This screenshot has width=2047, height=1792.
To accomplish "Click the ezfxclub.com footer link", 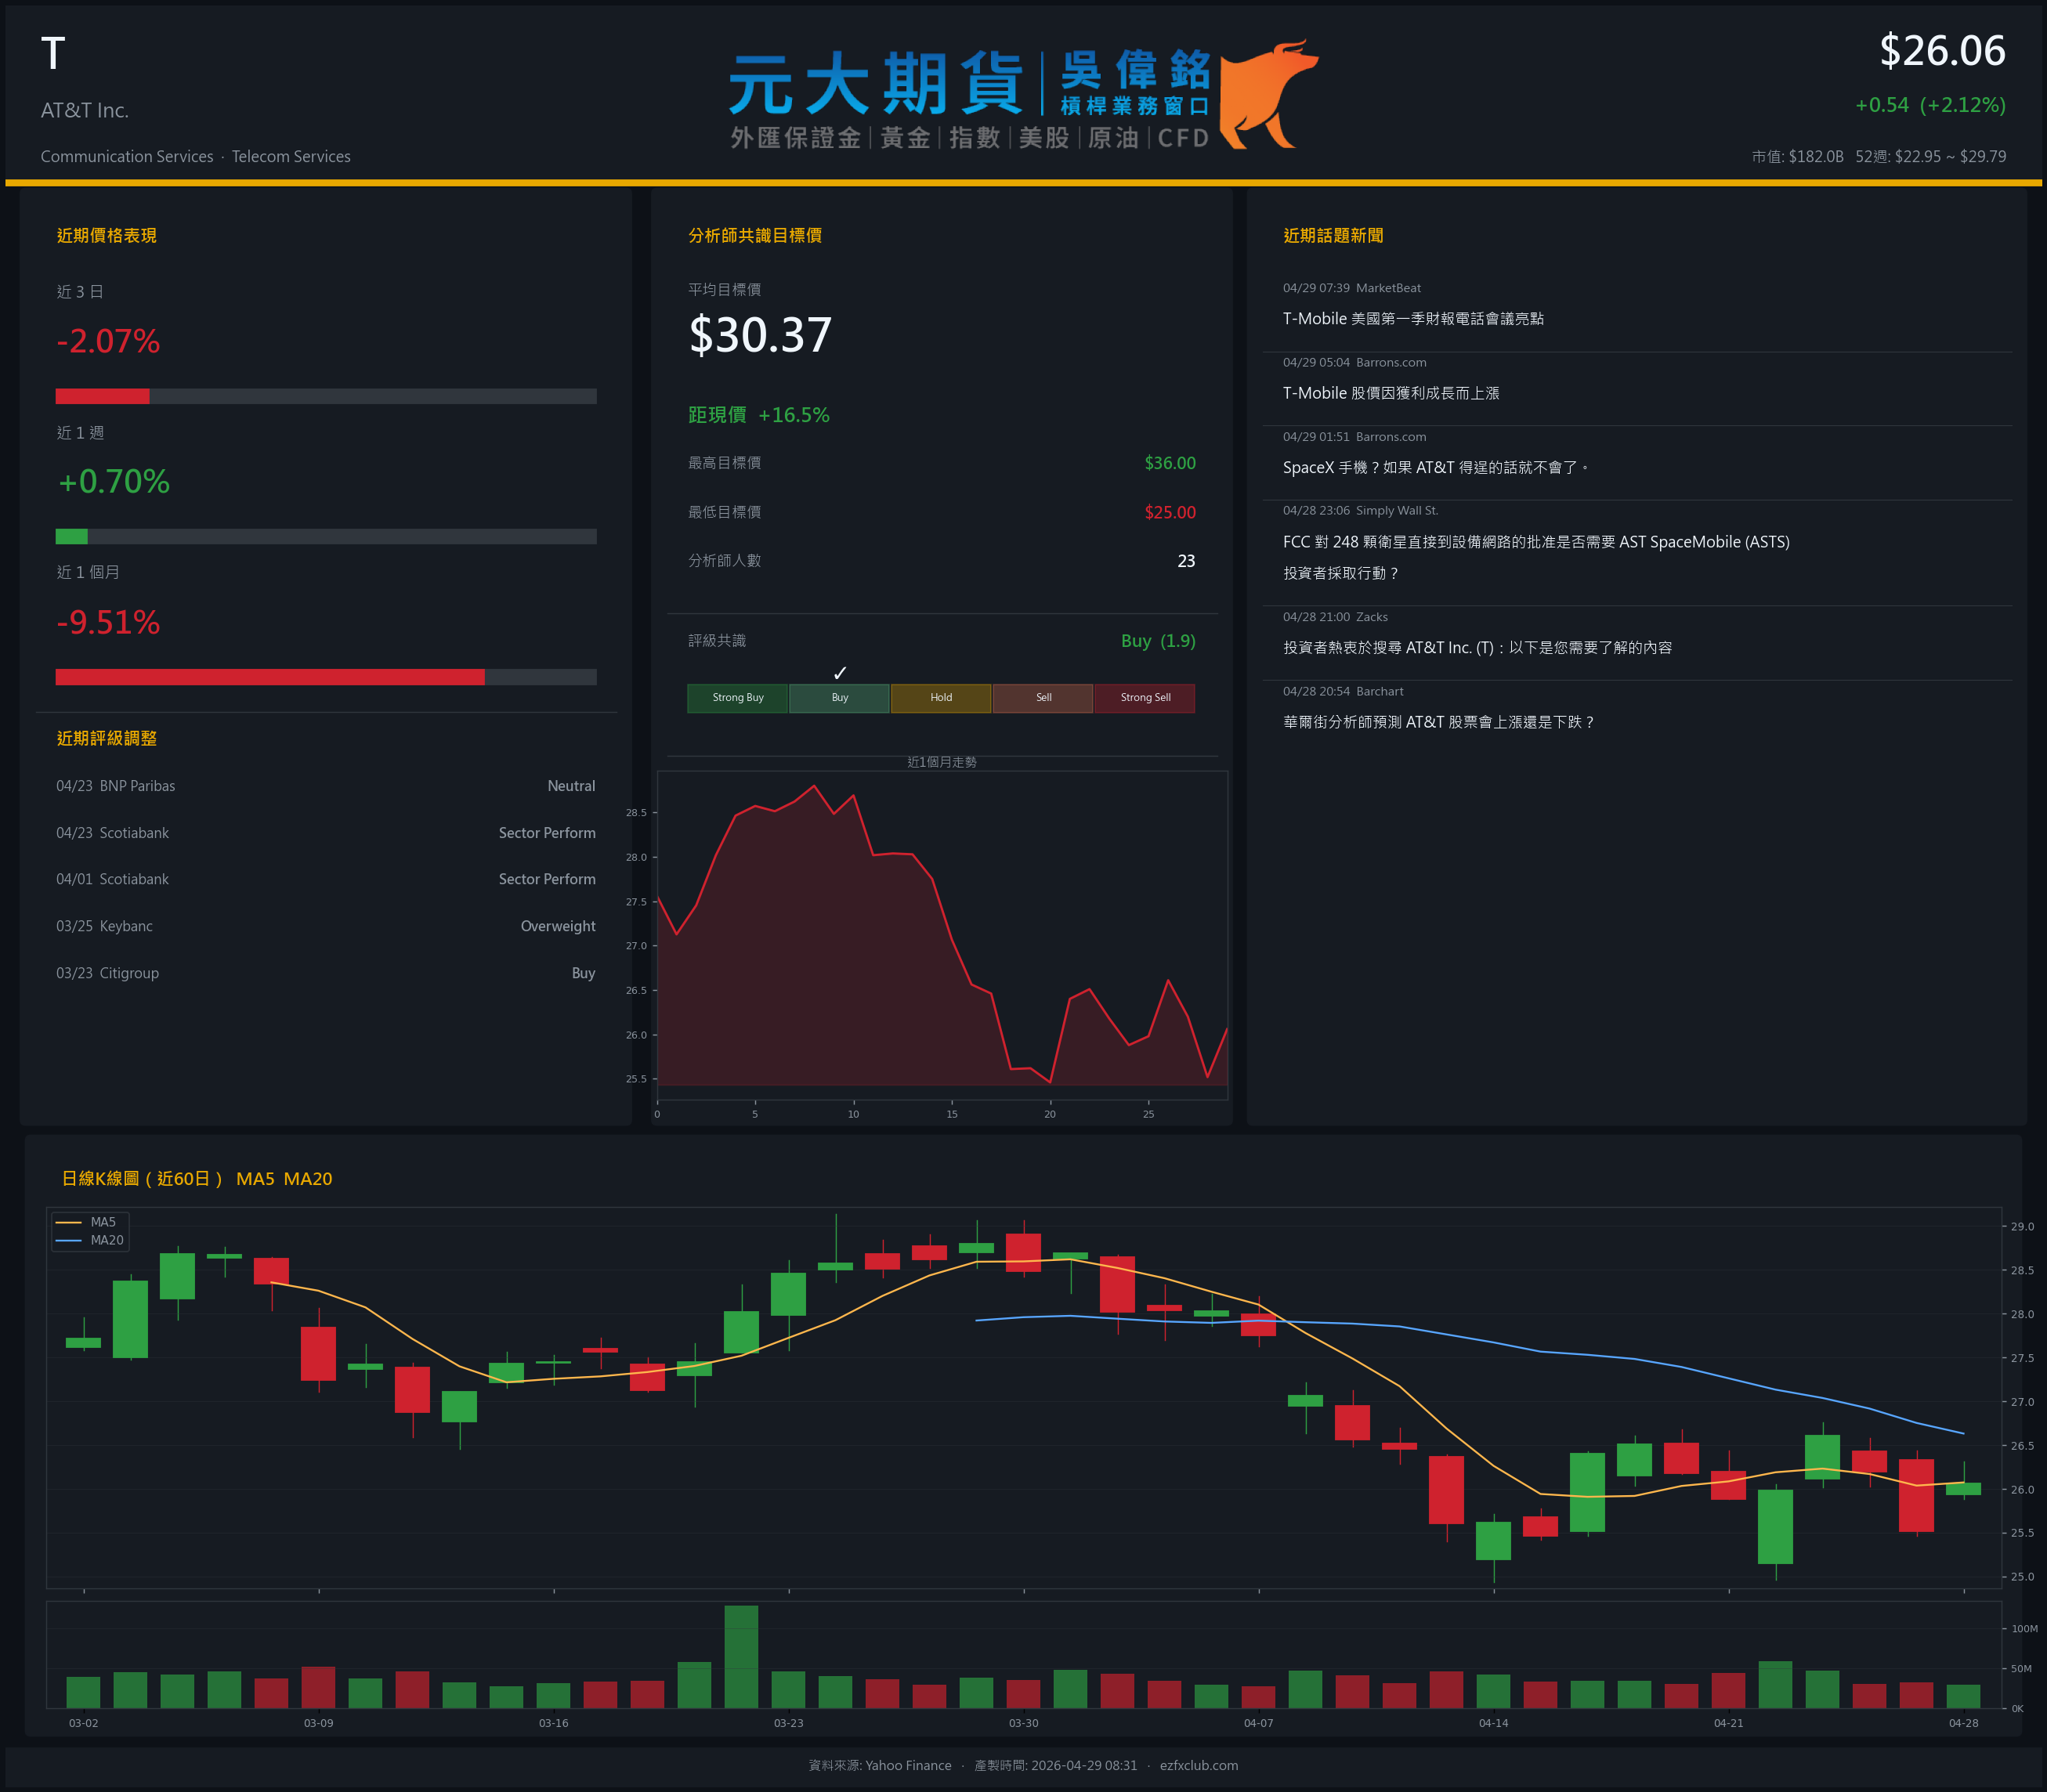I will pos(1198,1765).
